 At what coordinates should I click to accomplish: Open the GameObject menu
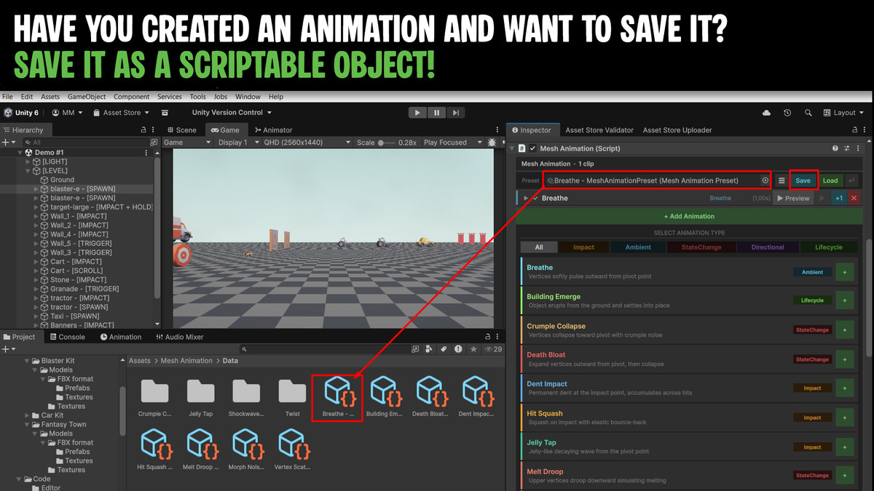(x=87, y=97)
